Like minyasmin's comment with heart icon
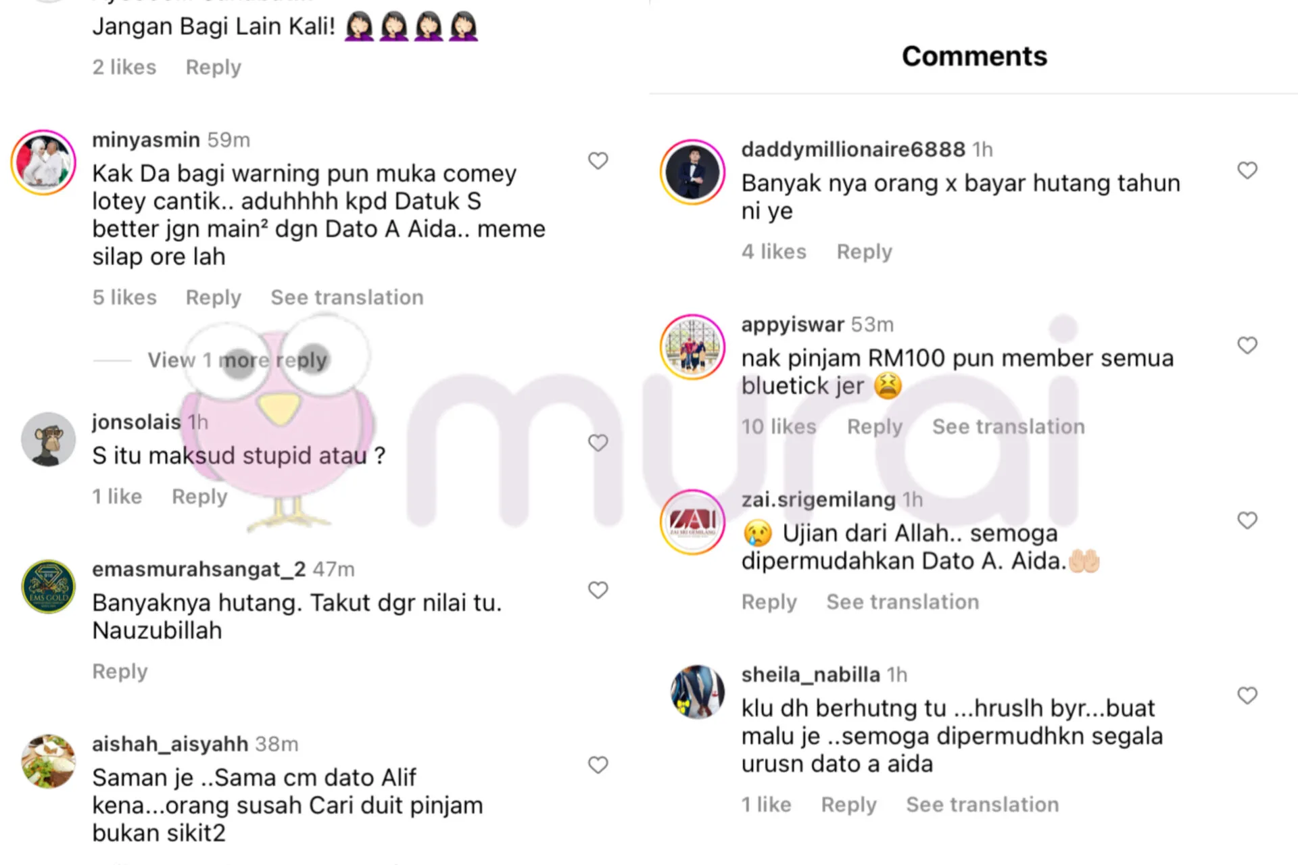 tap(598, 161)
